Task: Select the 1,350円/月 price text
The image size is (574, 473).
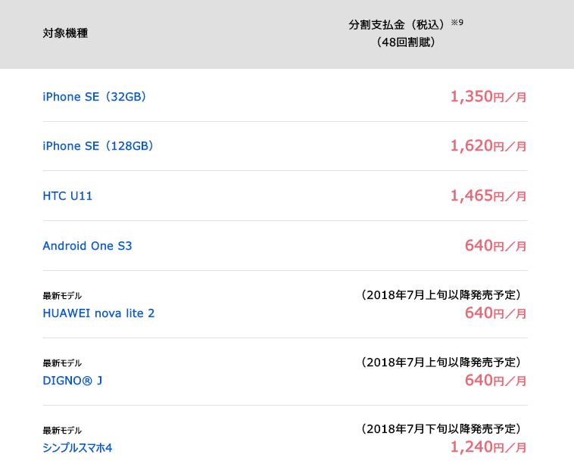Action: click(x=488, y=97)
